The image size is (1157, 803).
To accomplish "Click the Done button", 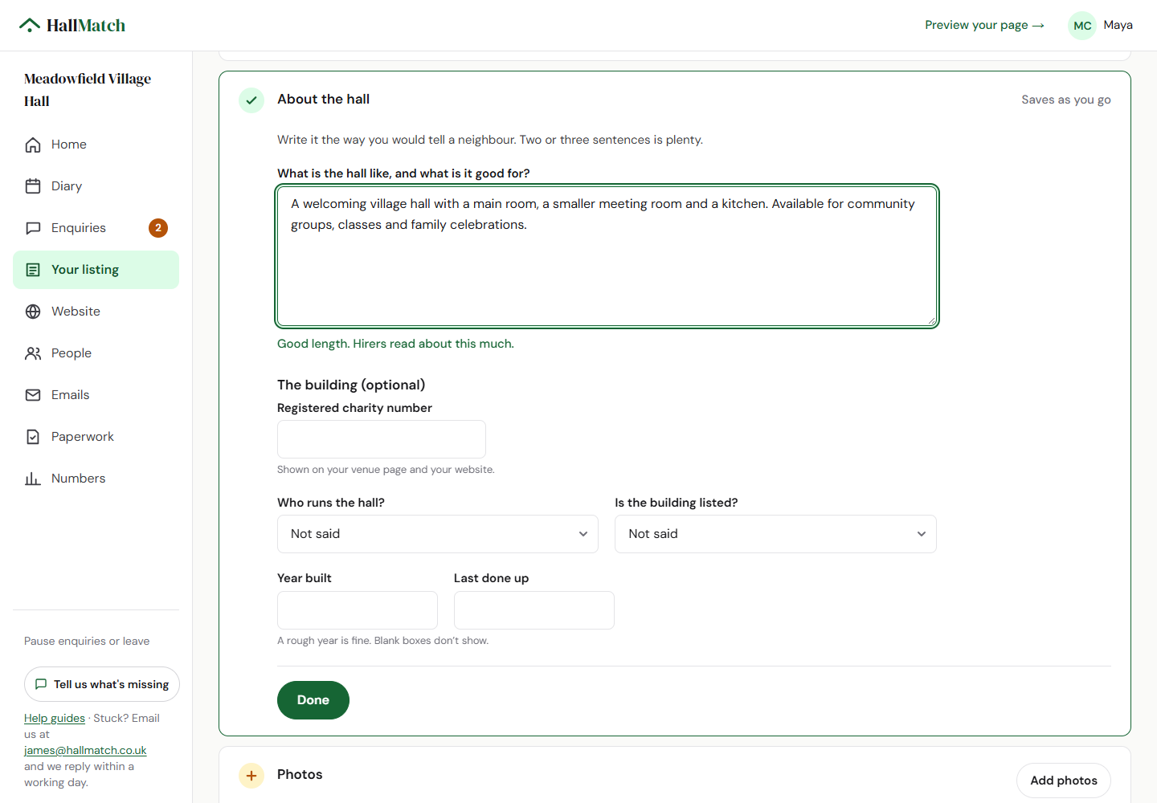I will pos(313,700).
